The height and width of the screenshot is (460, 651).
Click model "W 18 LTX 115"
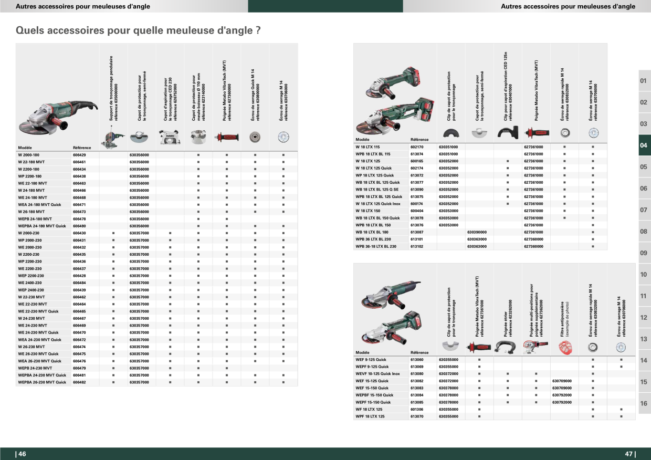click(x=367, y=147)
